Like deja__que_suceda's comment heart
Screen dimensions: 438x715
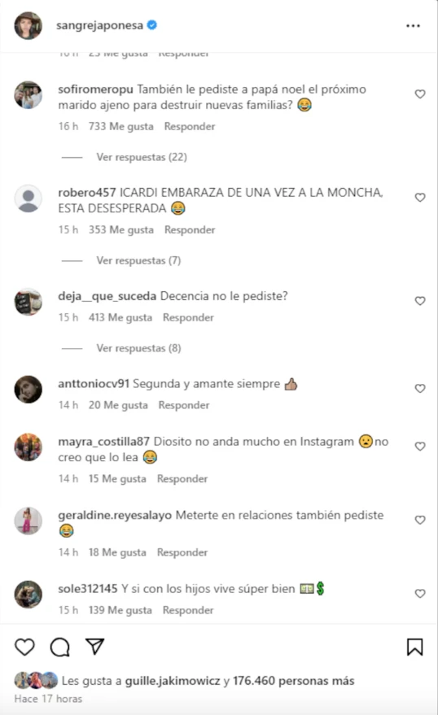pos(420,301)
